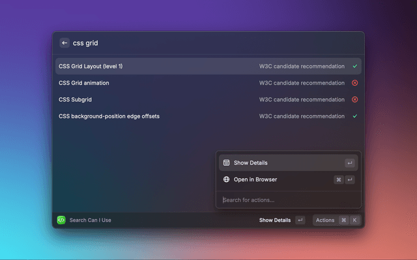
Task: Click the Search Can I Use label
Action: [x=91, y=220]
